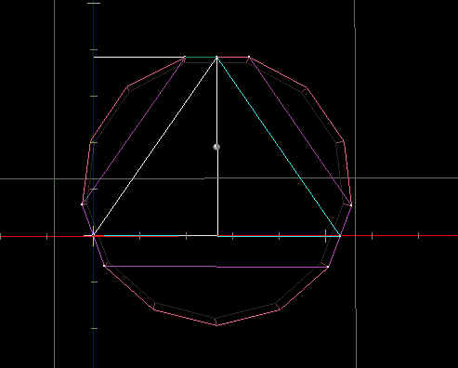This screenshot has width=458, height=368.
Task: Select the white diagonal line on the left side
Action: coord(155,146)
